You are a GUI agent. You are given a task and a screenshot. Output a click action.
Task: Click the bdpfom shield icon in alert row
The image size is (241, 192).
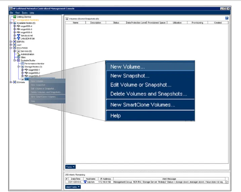(85, 182)
